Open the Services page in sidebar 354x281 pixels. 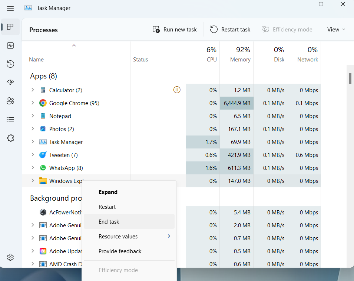click(10, 138)
